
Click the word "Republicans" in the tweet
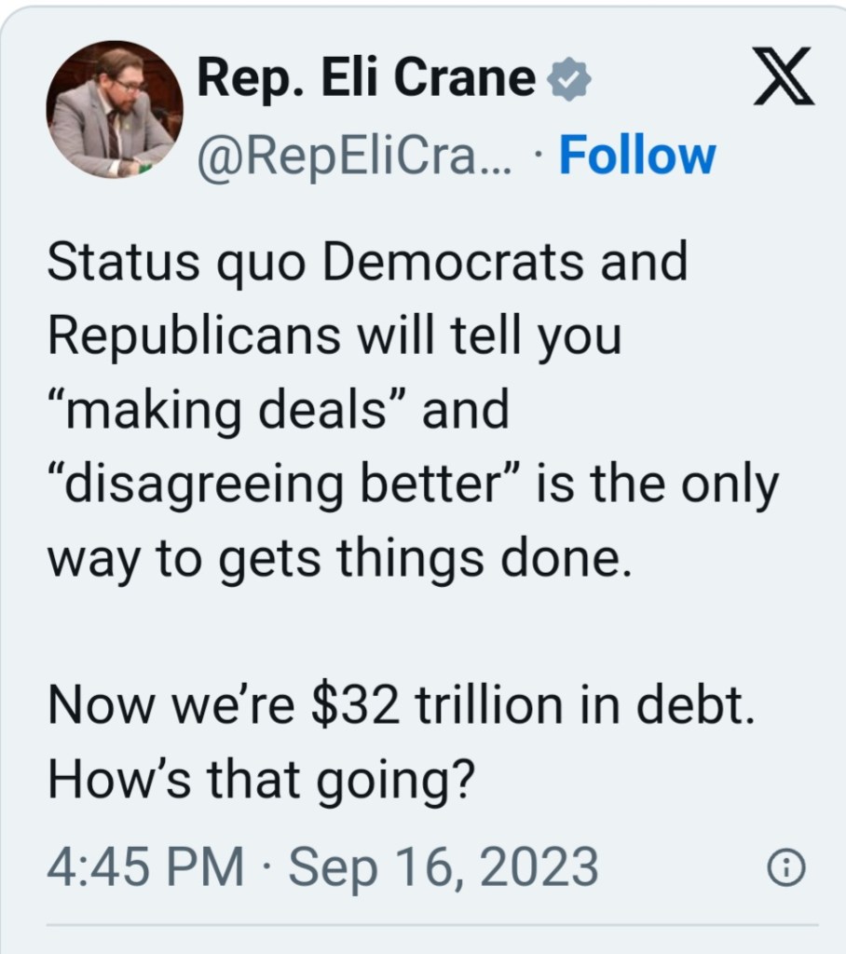pyautogui.click(x=194, y=335)
